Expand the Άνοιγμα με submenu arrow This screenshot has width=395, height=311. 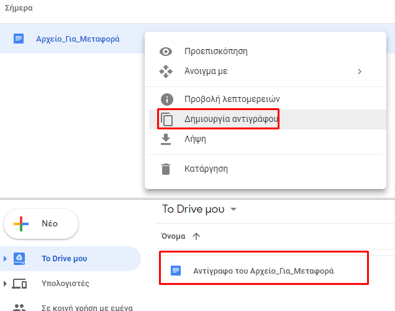[x=360, y=72]
